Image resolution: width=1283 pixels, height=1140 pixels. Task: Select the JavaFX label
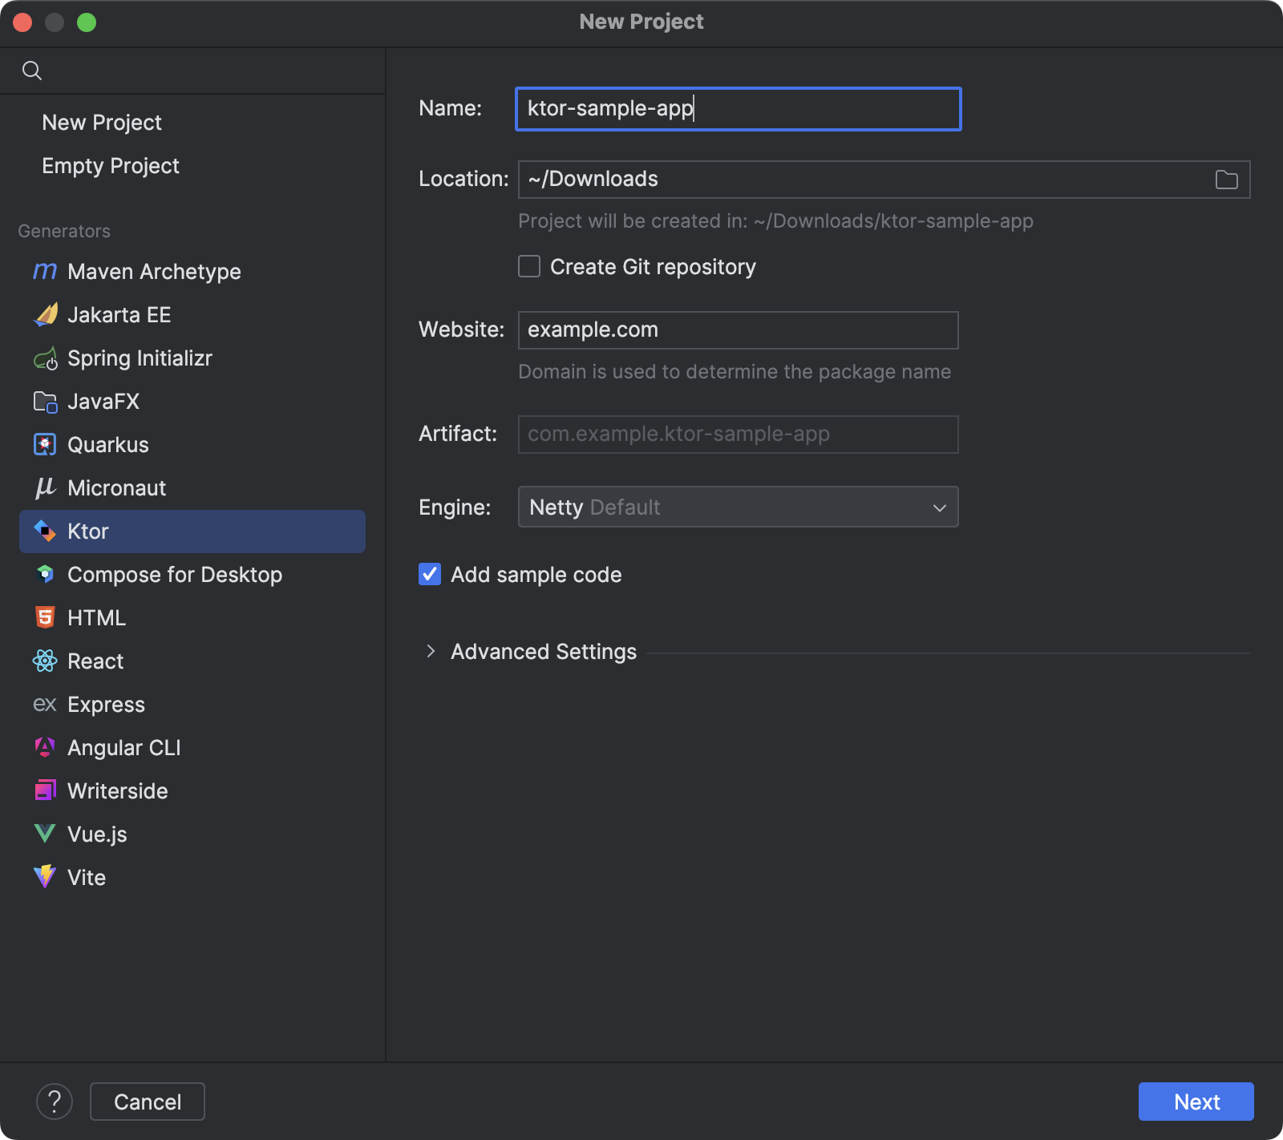pyautogui.click(x=103, y=402)
